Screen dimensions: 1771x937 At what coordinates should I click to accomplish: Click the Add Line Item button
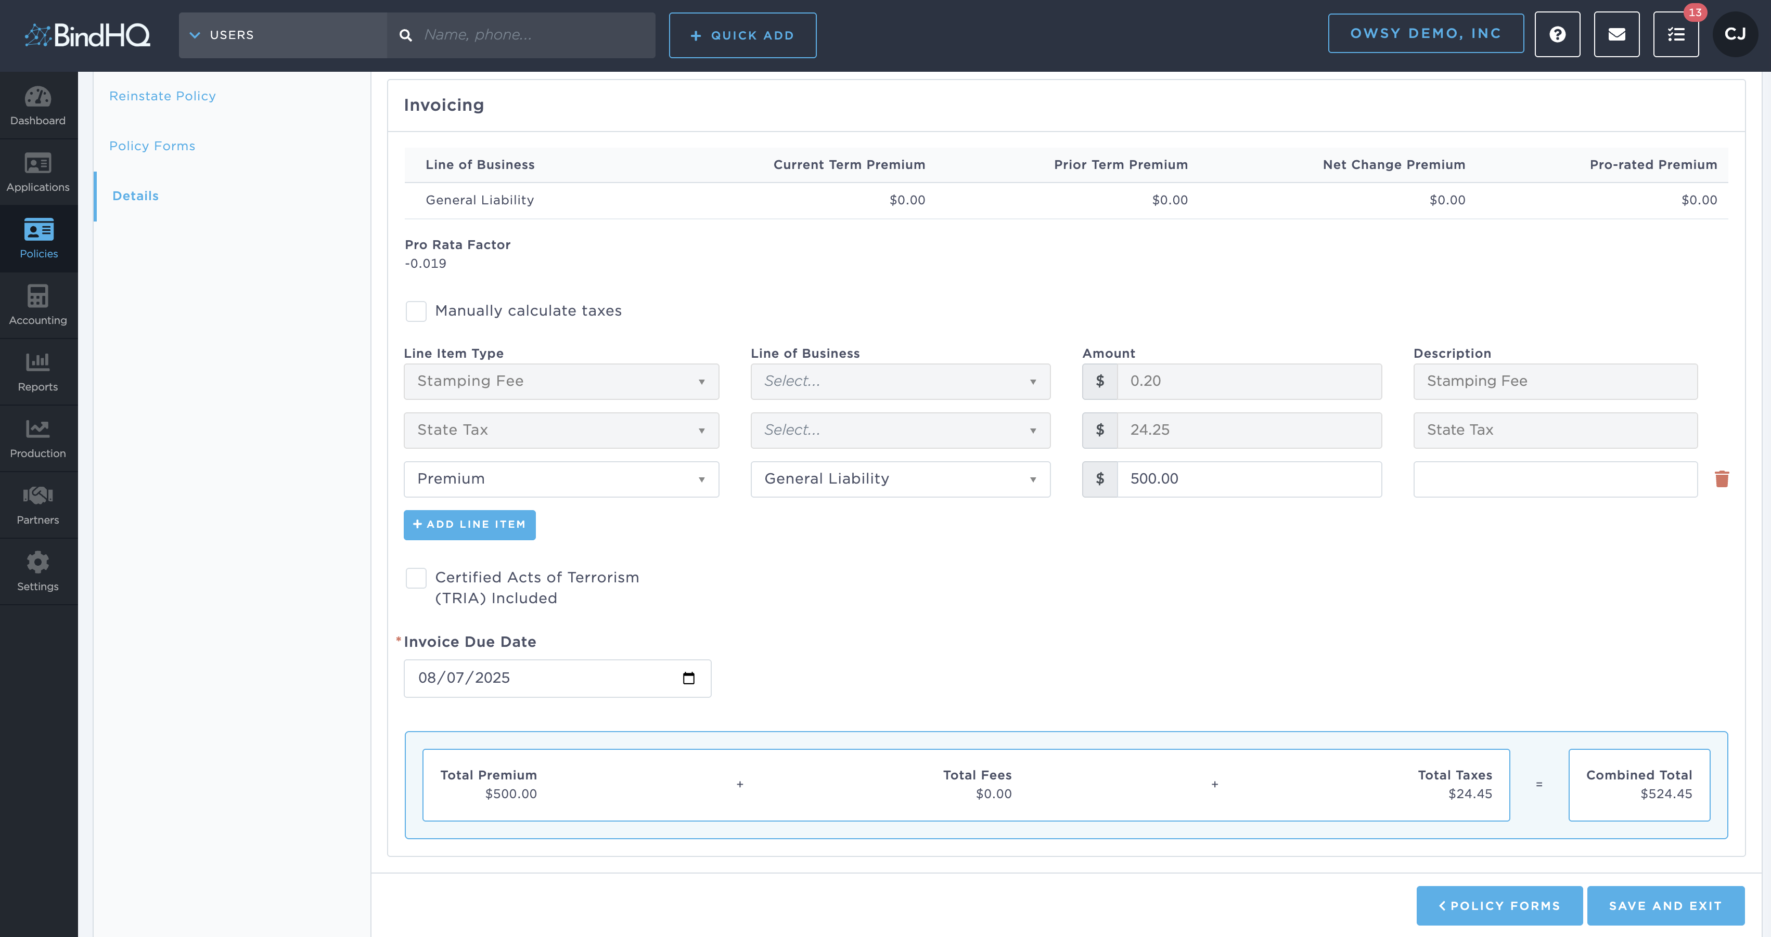pos(470,525)
